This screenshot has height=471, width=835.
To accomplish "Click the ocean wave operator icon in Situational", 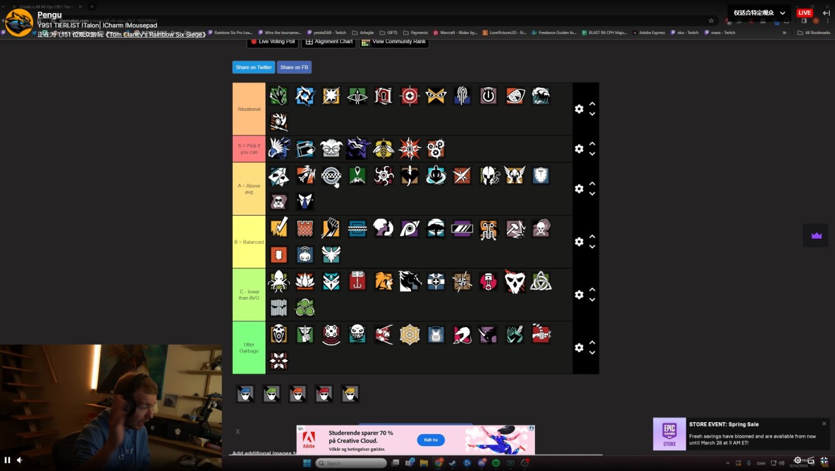I will 541,96.
